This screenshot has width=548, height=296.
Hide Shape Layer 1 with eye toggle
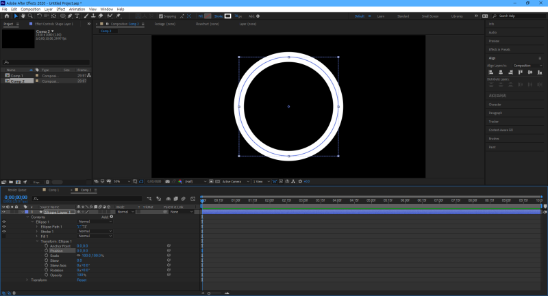click(x=4, y=212)
